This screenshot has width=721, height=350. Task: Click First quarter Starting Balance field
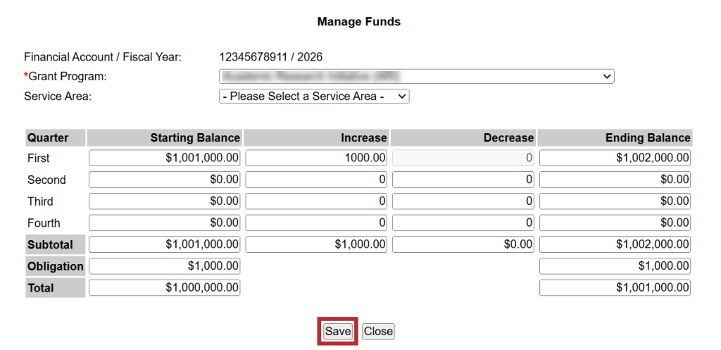tap(164, 158)
